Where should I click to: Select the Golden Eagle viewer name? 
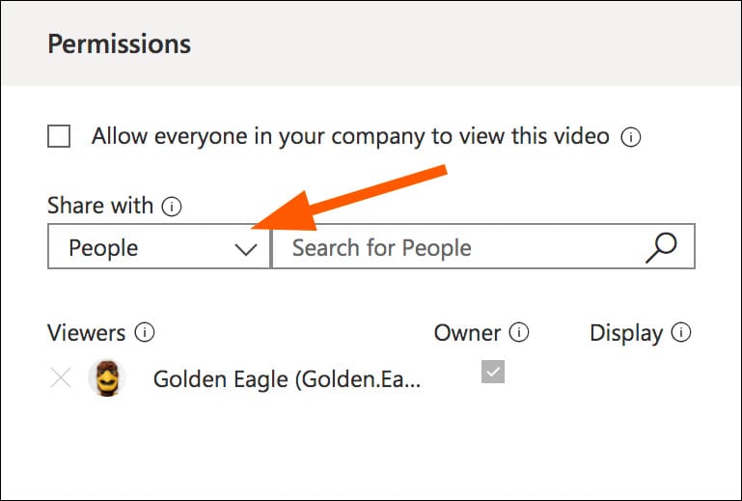(287, 379)
